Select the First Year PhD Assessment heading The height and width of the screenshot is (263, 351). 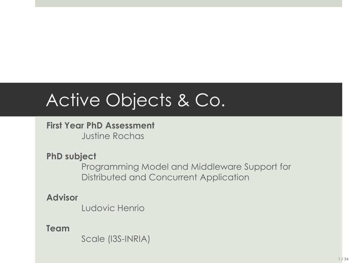coord(100,125)
